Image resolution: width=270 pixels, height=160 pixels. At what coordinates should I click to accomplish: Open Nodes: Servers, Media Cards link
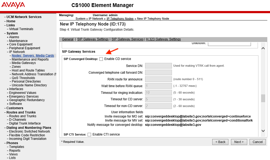tap(33, 56)
